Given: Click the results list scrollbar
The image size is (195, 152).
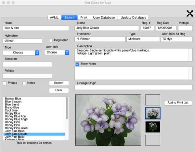Looking at the screenshot, I should coord(67,108).
